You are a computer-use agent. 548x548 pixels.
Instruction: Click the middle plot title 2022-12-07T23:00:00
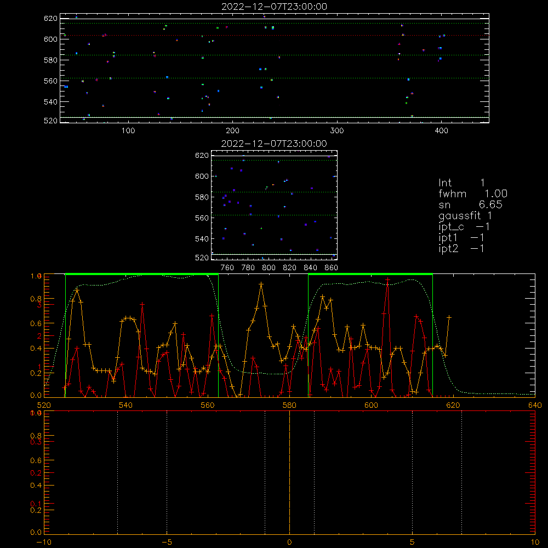click(x=274, y=144)
